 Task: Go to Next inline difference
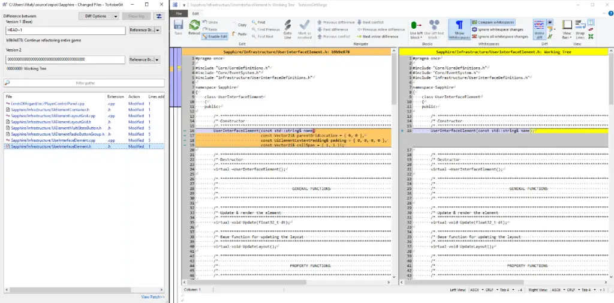[378, 37]
